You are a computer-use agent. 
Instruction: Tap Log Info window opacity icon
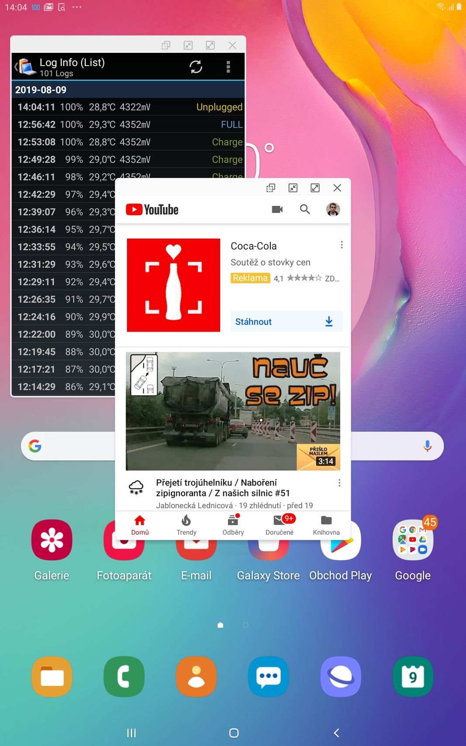tap(166, 45)
